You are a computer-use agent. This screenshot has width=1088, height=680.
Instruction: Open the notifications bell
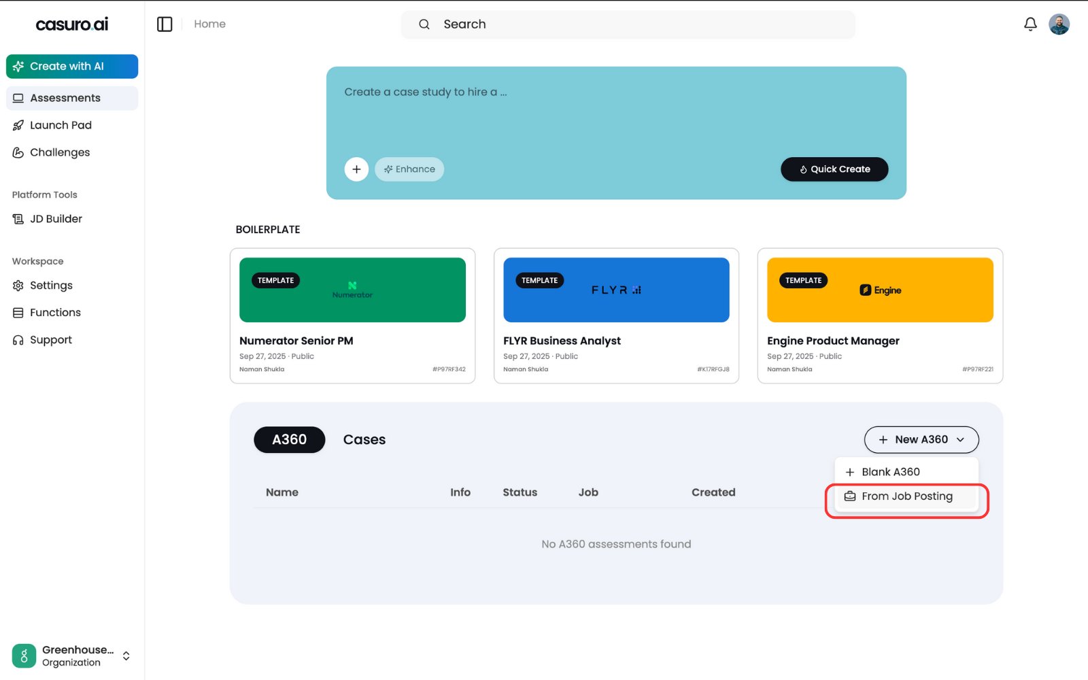click(1030, 24)
